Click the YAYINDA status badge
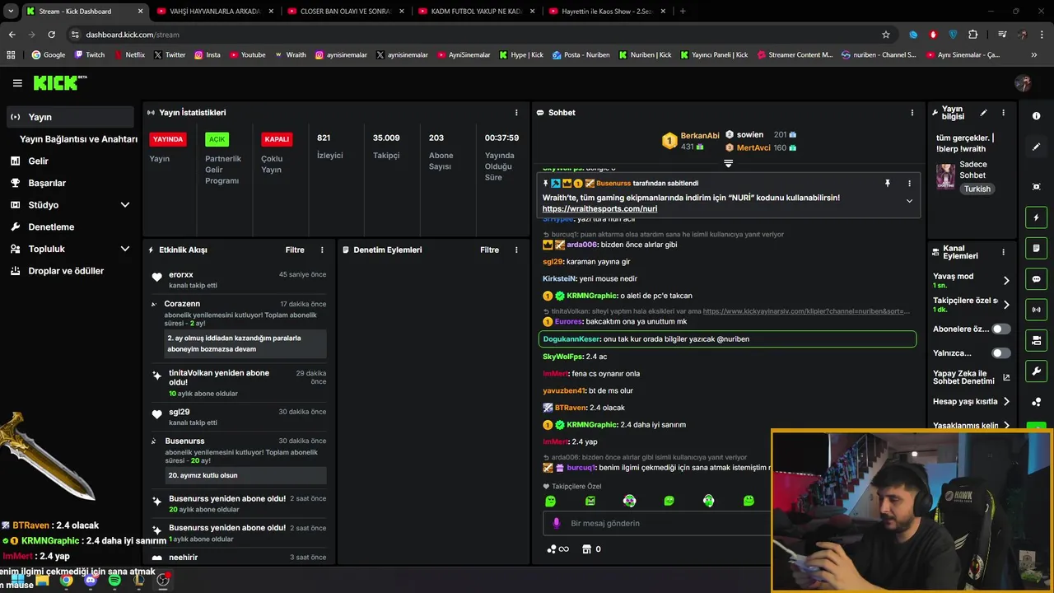Screen dimensions: 1054x593 (168, 139)
